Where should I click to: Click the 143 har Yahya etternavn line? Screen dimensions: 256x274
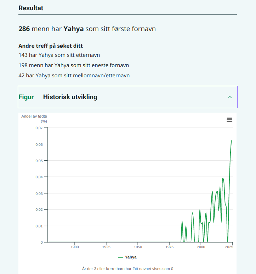click(x=59, y=55)
